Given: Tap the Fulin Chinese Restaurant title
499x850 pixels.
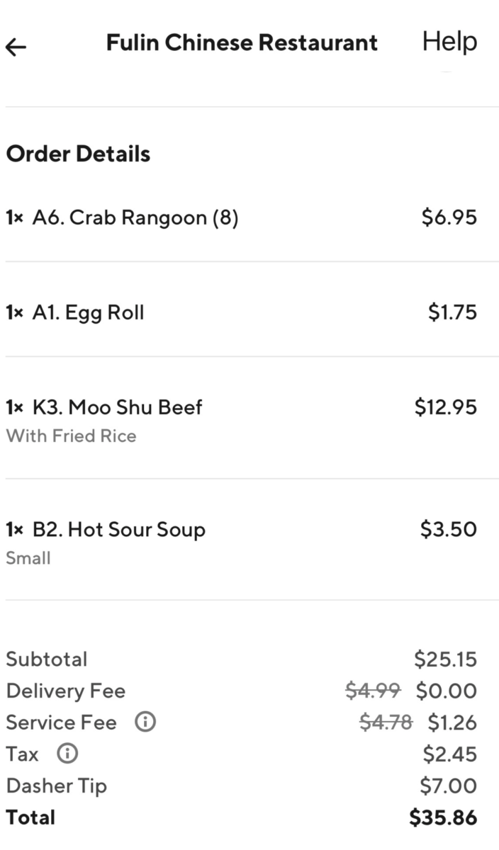Looking at the screenshot, I should (x=242, y=42).
